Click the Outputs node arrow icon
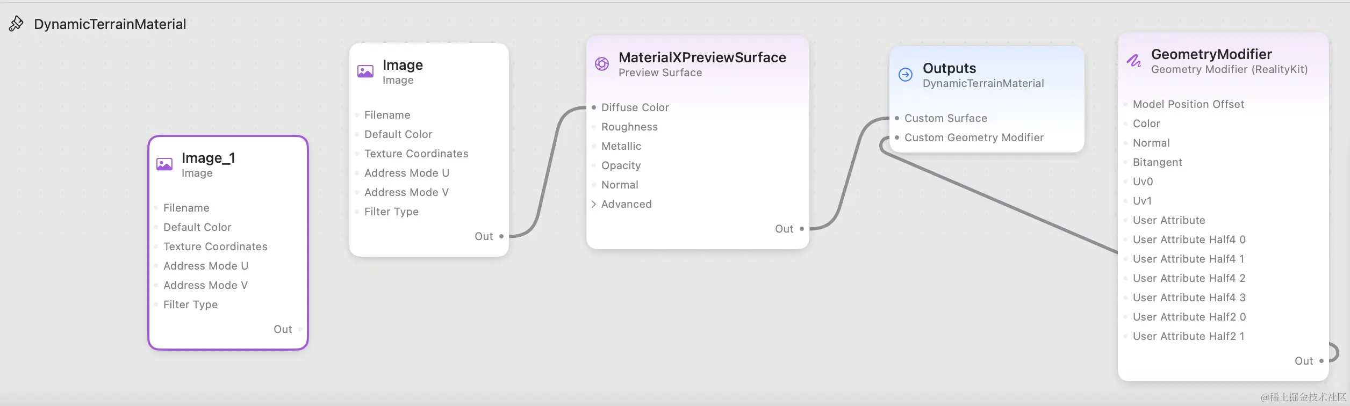 [x=906, y=75]
